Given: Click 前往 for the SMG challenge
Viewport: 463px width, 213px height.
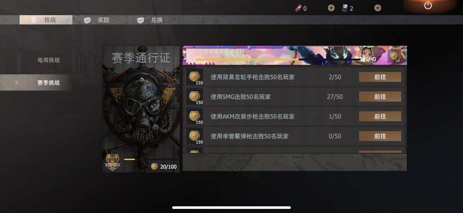Looking at the screenshot, I should coord(380,96).
